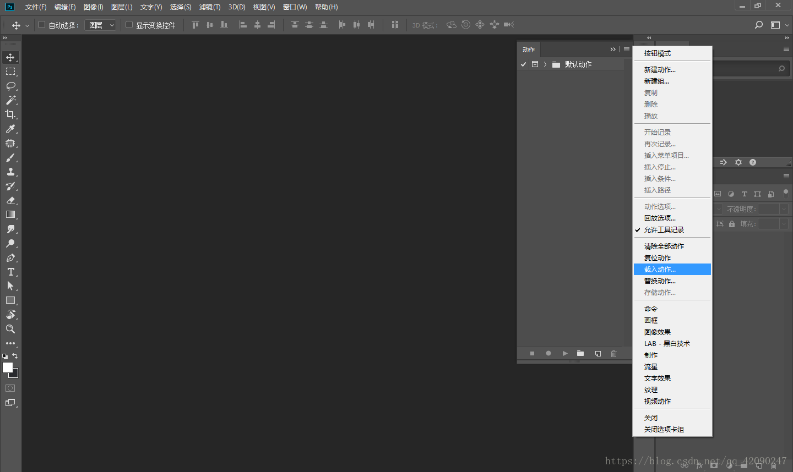
Task: Reset default foreground and background colors
Action: [x=5, y=356]
